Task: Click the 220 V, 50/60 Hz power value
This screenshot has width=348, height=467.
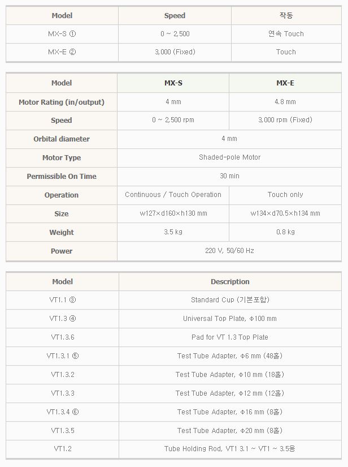Action: pos(229,251)
